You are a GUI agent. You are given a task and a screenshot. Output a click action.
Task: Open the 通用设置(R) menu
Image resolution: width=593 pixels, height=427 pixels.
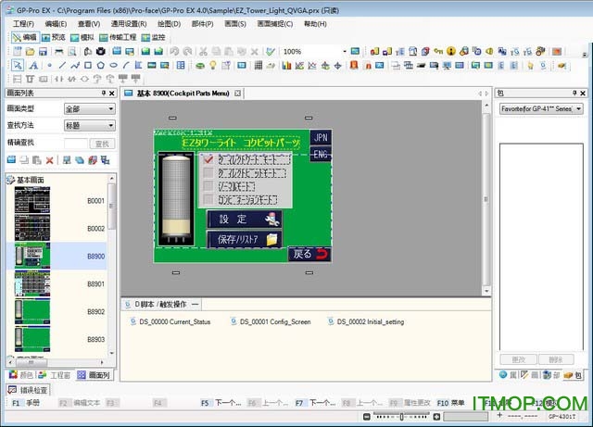click(129, 24)
